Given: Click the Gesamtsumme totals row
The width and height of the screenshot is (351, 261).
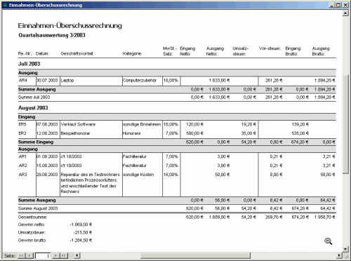Looking at the screenshot, I should (x=177, y=217).
